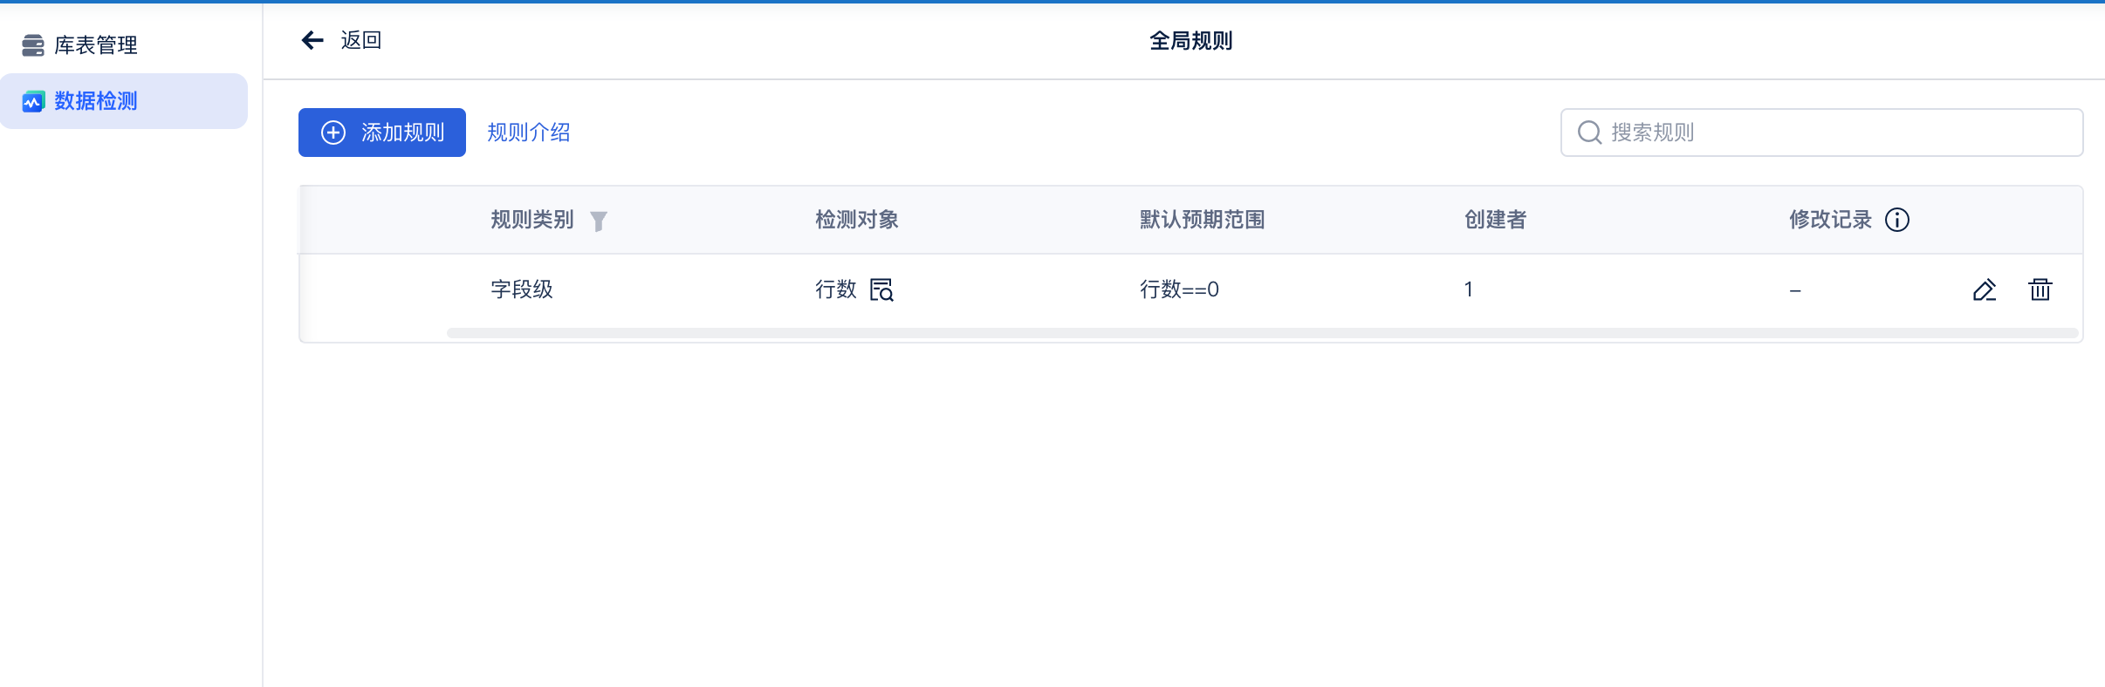Click 返回 to go back
This screenshot has width=2105, height=687.
pyautogui.click(x=361, y=40)
